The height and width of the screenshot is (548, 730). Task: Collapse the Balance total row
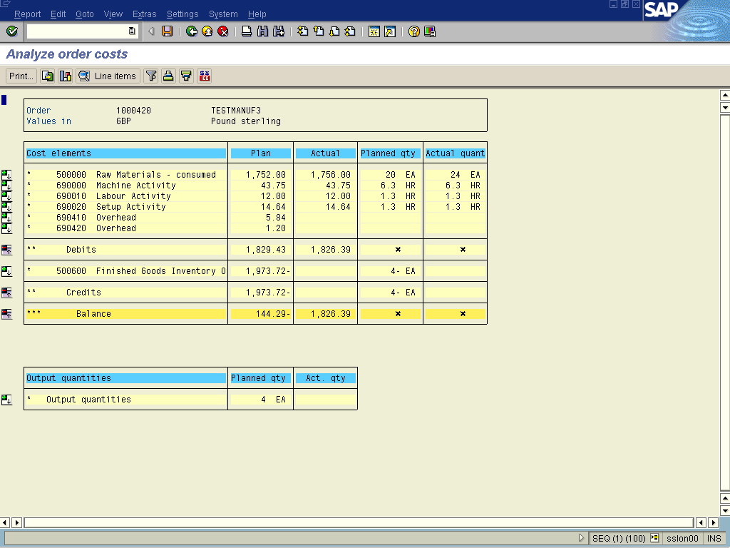(6, 314)
